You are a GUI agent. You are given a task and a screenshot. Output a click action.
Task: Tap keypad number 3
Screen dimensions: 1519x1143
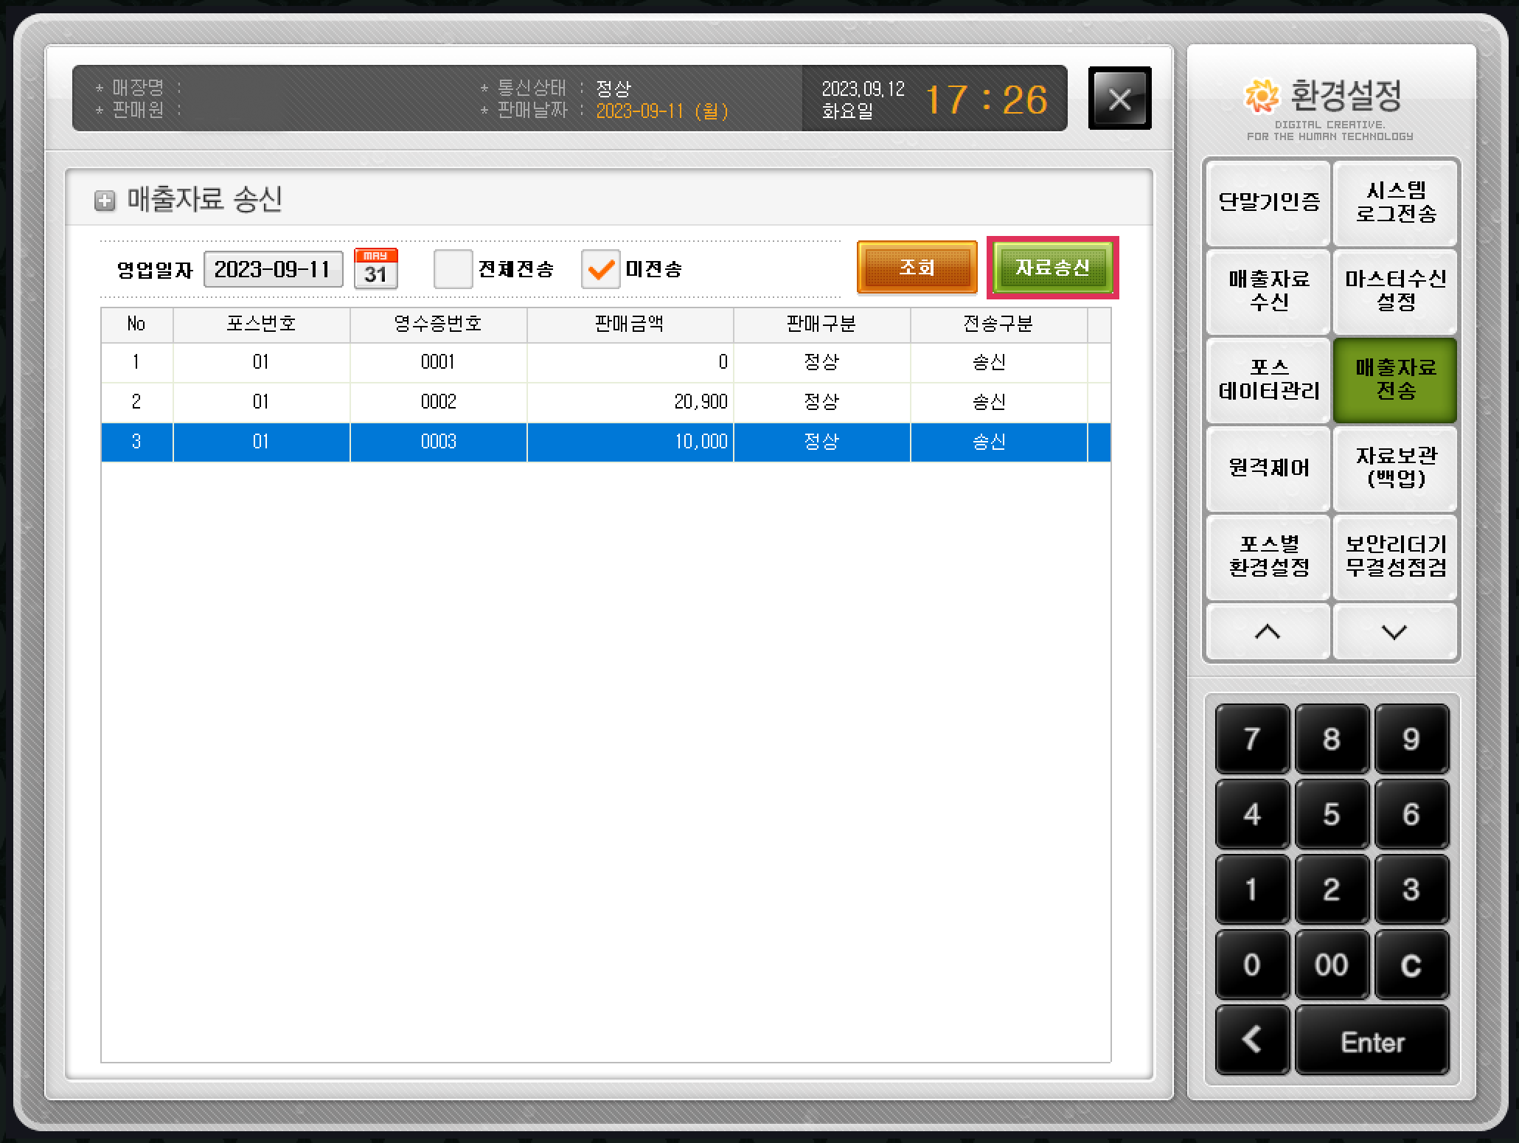pos(1411,889)
